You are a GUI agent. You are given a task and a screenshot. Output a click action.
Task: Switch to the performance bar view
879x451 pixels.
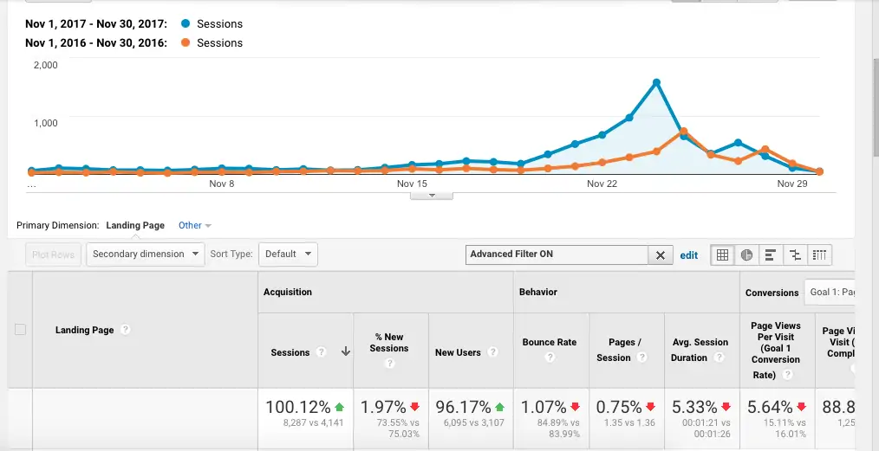coord(771,254)
